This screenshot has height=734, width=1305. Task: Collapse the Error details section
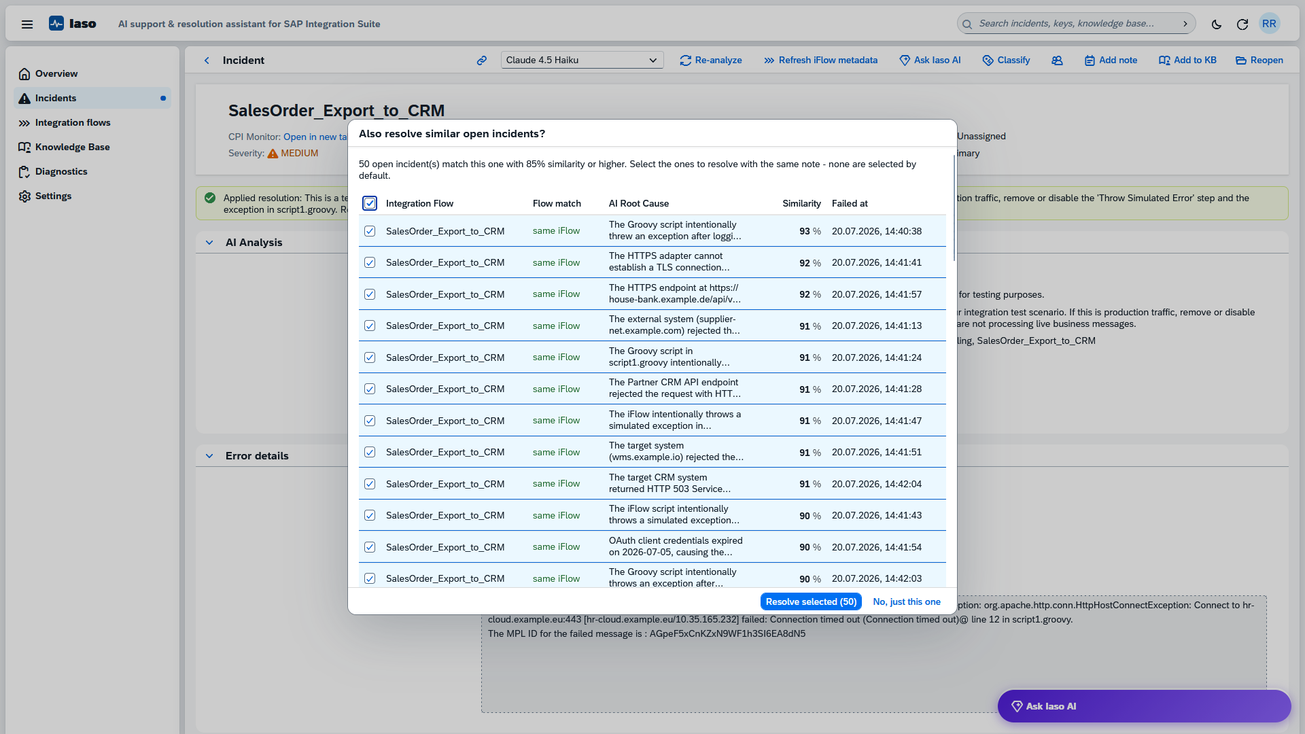coord(209,456)
